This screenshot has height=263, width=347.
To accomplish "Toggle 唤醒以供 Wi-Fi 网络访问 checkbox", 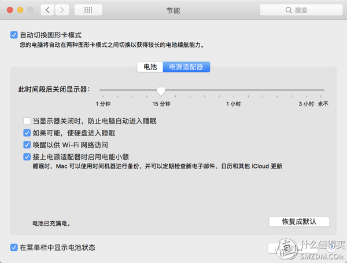I will [27, 145].
